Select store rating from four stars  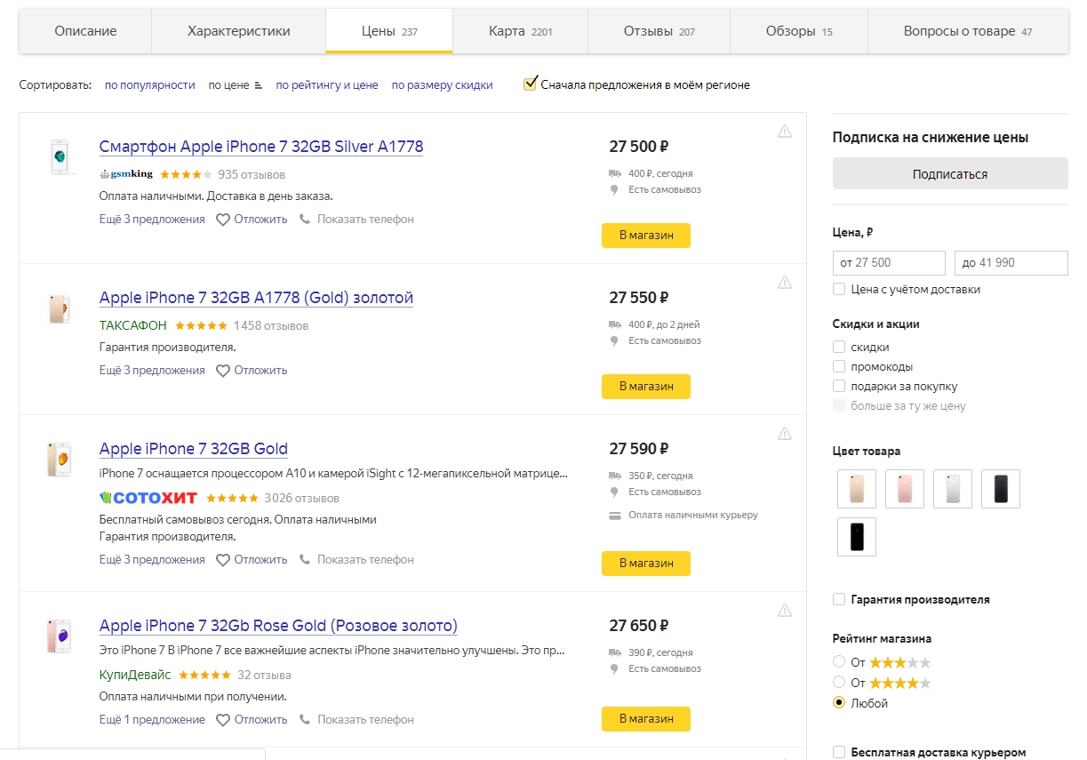click(x=839, y=682)
